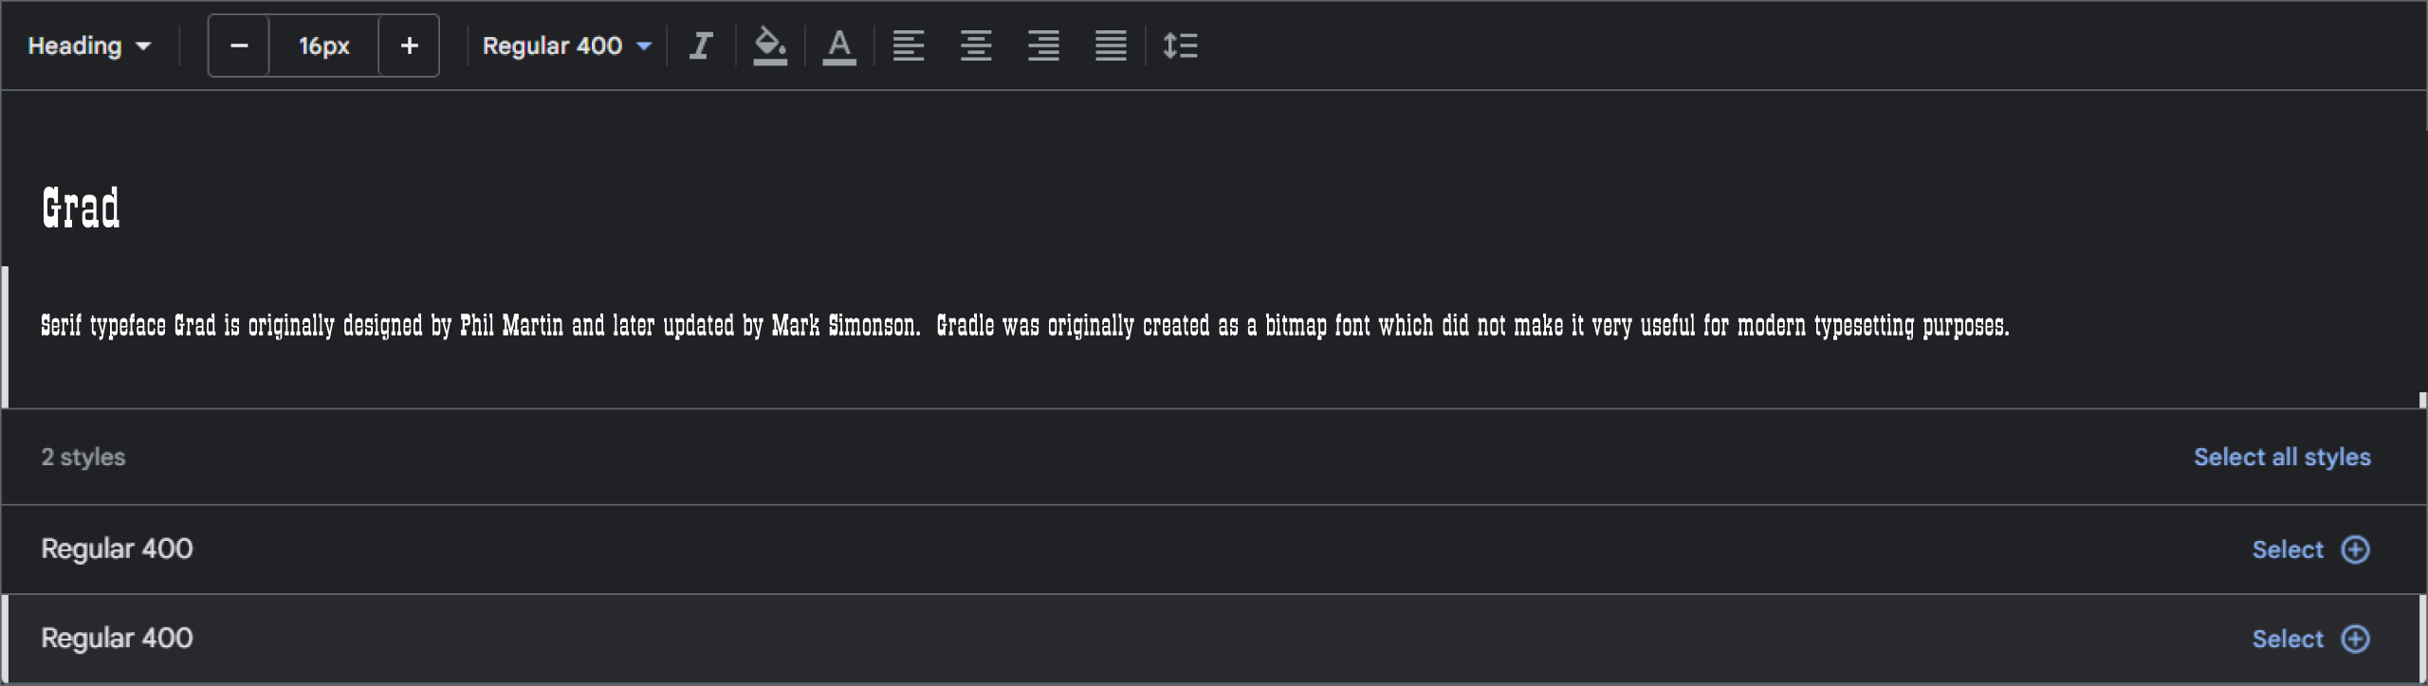Justify the preview text
The width and height of the screenshot is (2428, 686).
pyautogui.click(x=1111, y=45)
